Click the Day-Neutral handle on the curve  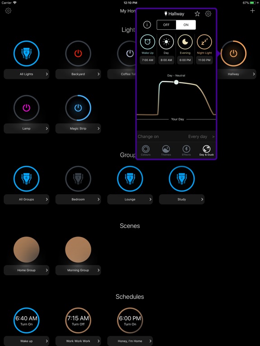click(x=176, y=82)
